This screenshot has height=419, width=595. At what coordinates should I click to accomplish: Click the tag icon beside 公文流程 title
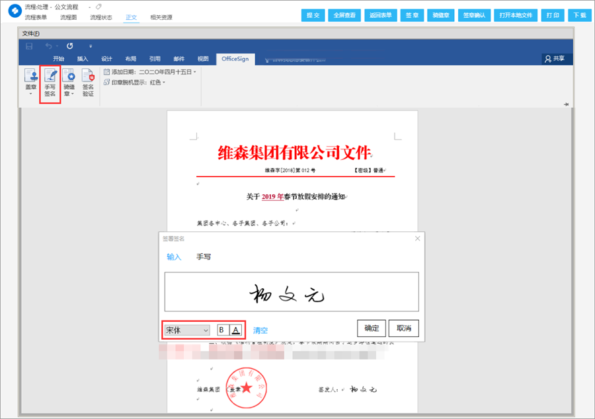99,7
